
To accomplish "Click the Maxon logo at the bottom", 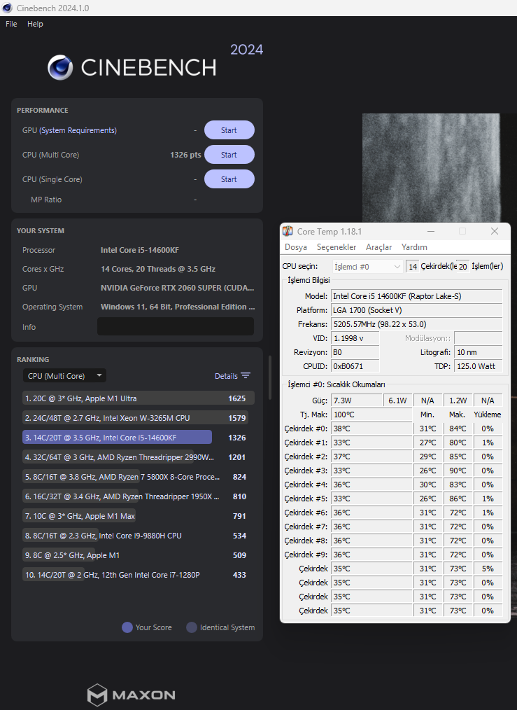I will coord(131,695).
